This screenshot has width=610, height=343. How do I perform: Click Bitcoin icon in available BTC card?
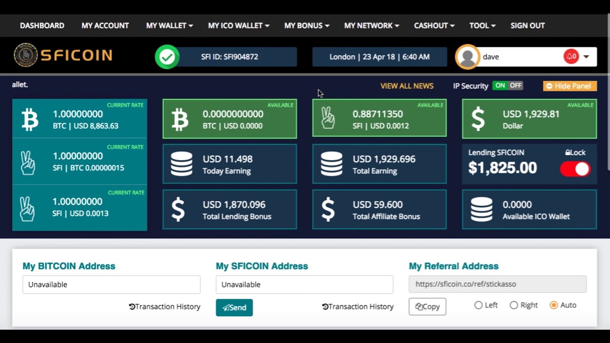[x=180, y=120]
